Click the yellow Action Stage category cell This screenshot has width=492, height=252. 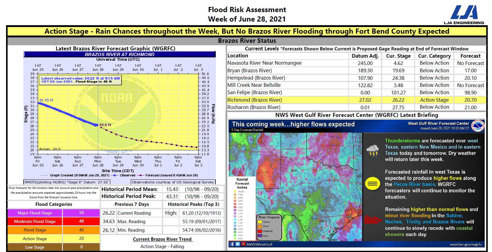tap(35, 239)
